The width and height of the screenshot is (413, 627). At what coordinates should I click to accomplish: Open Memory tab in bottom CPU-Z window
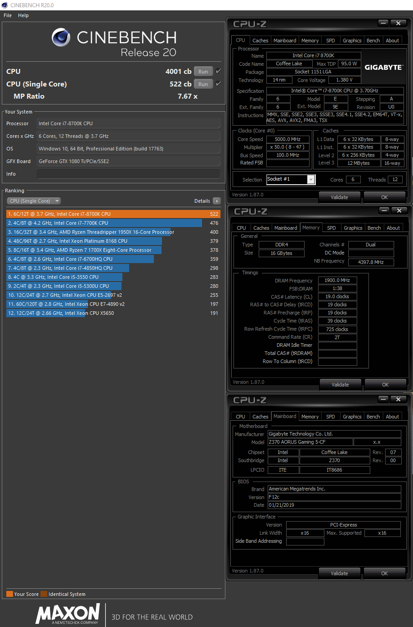coord(310,417)
